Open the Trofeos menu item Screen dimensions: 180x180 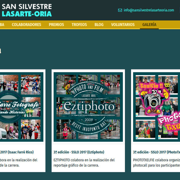pos(79,25)
